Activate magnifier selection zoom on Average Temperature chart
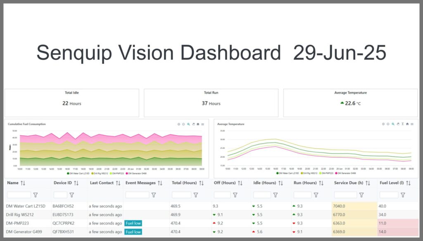Viewport: 423px width, 241px height. click(393, 124)
